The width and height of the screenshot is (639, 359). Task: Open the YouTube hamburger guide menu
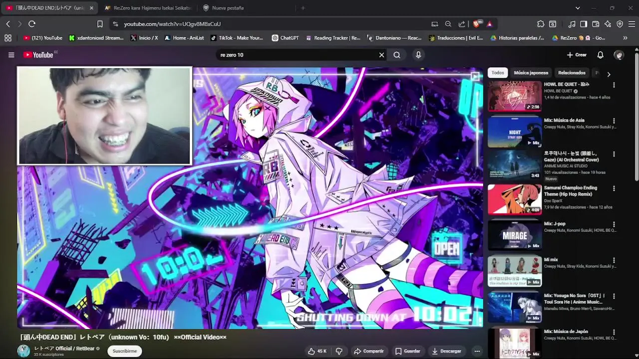pyautogui.click(x=11, y=55)
